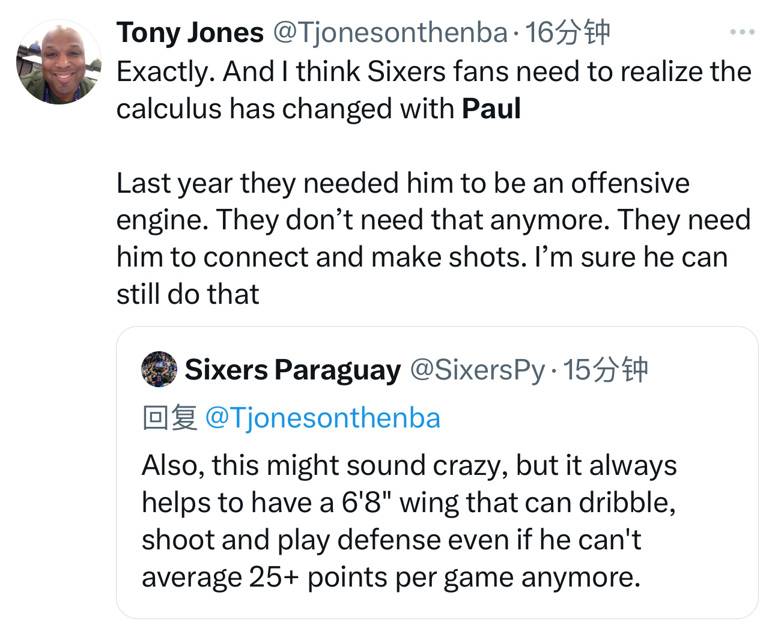Click the 16分钟 tweet timestamp

click(568, 32)
